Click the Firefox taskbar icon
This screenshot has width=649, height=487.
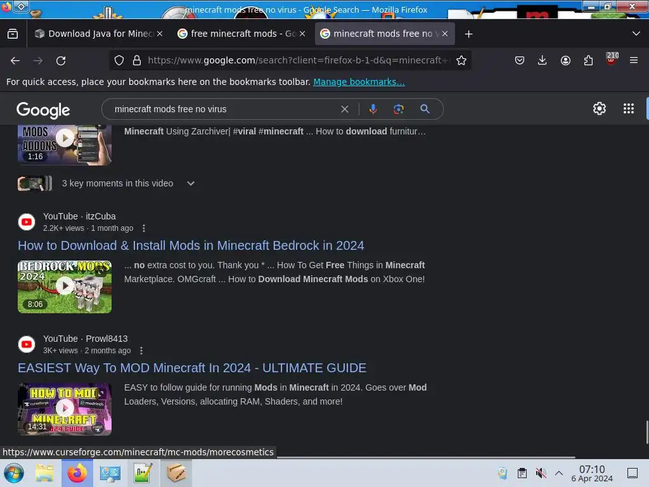point(77,473)
